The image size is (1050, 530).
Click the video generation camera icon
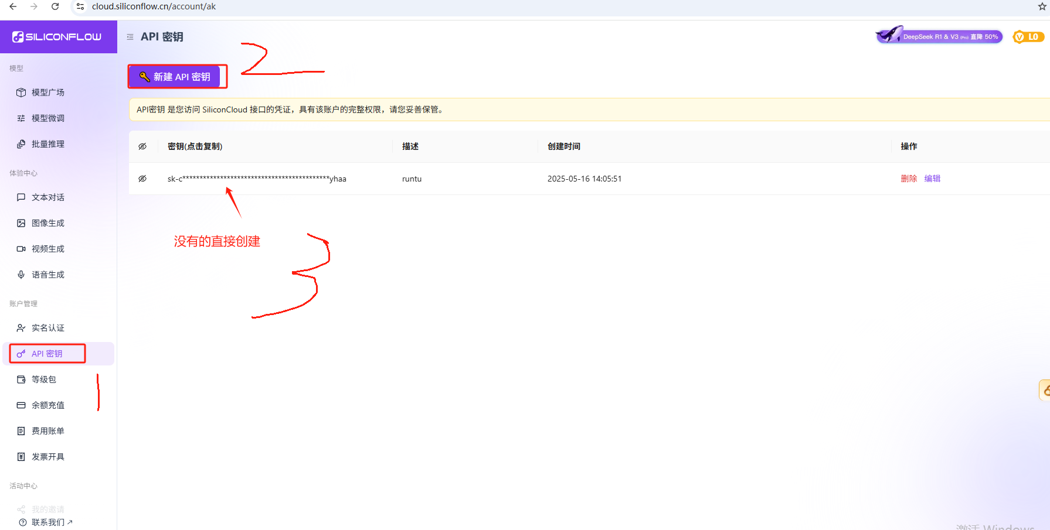click(x=21, y=249)
